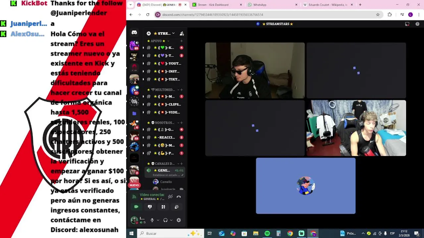This screenshot has height=238, width=424.
Task: Share your screen button
Action: pyautogui.click(x=150, y=207)
